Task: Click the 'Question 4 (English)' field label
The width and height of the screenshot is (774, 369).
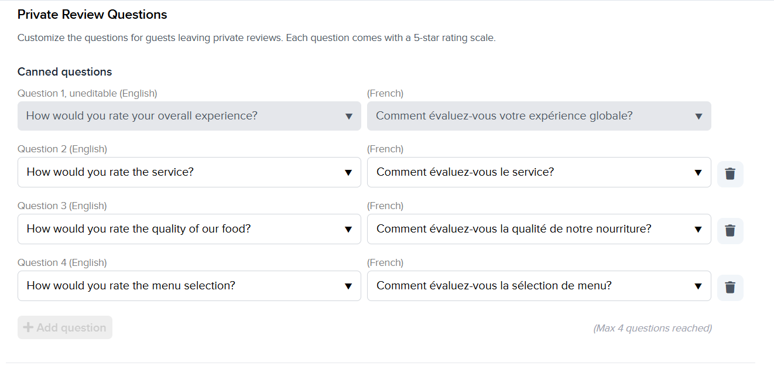Action: tap(62, 262)
